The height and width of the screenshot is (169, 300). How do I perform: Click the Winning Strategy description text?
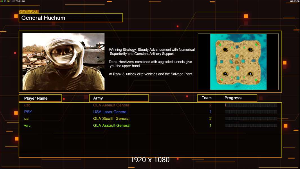(x=152, y=52)
